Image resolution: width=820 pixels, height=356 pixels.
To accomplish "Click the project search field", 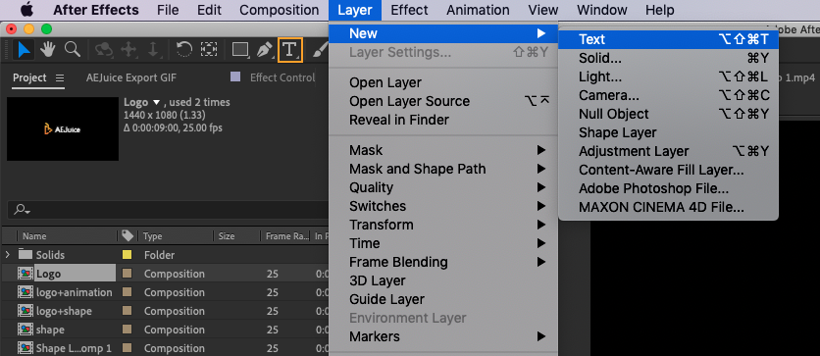I will click(170, 210).
